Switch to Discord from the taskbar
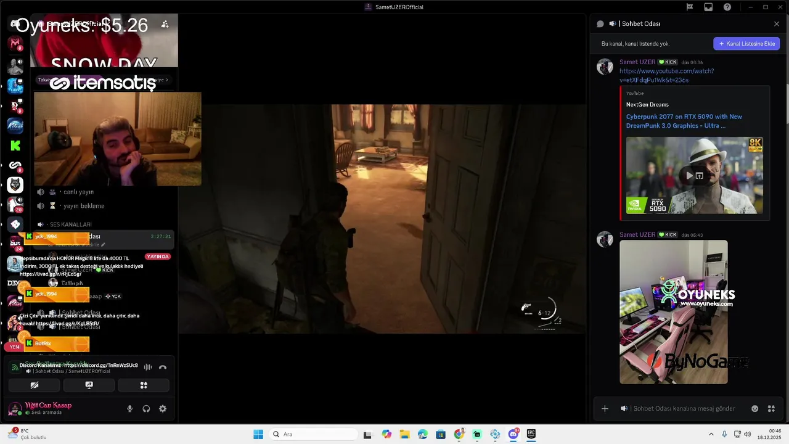The image size is (789, 444). tap(513, 434)
